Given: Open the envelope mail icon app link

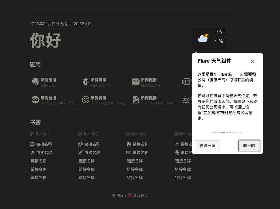Looking at the screenshot, I should 136,82.
